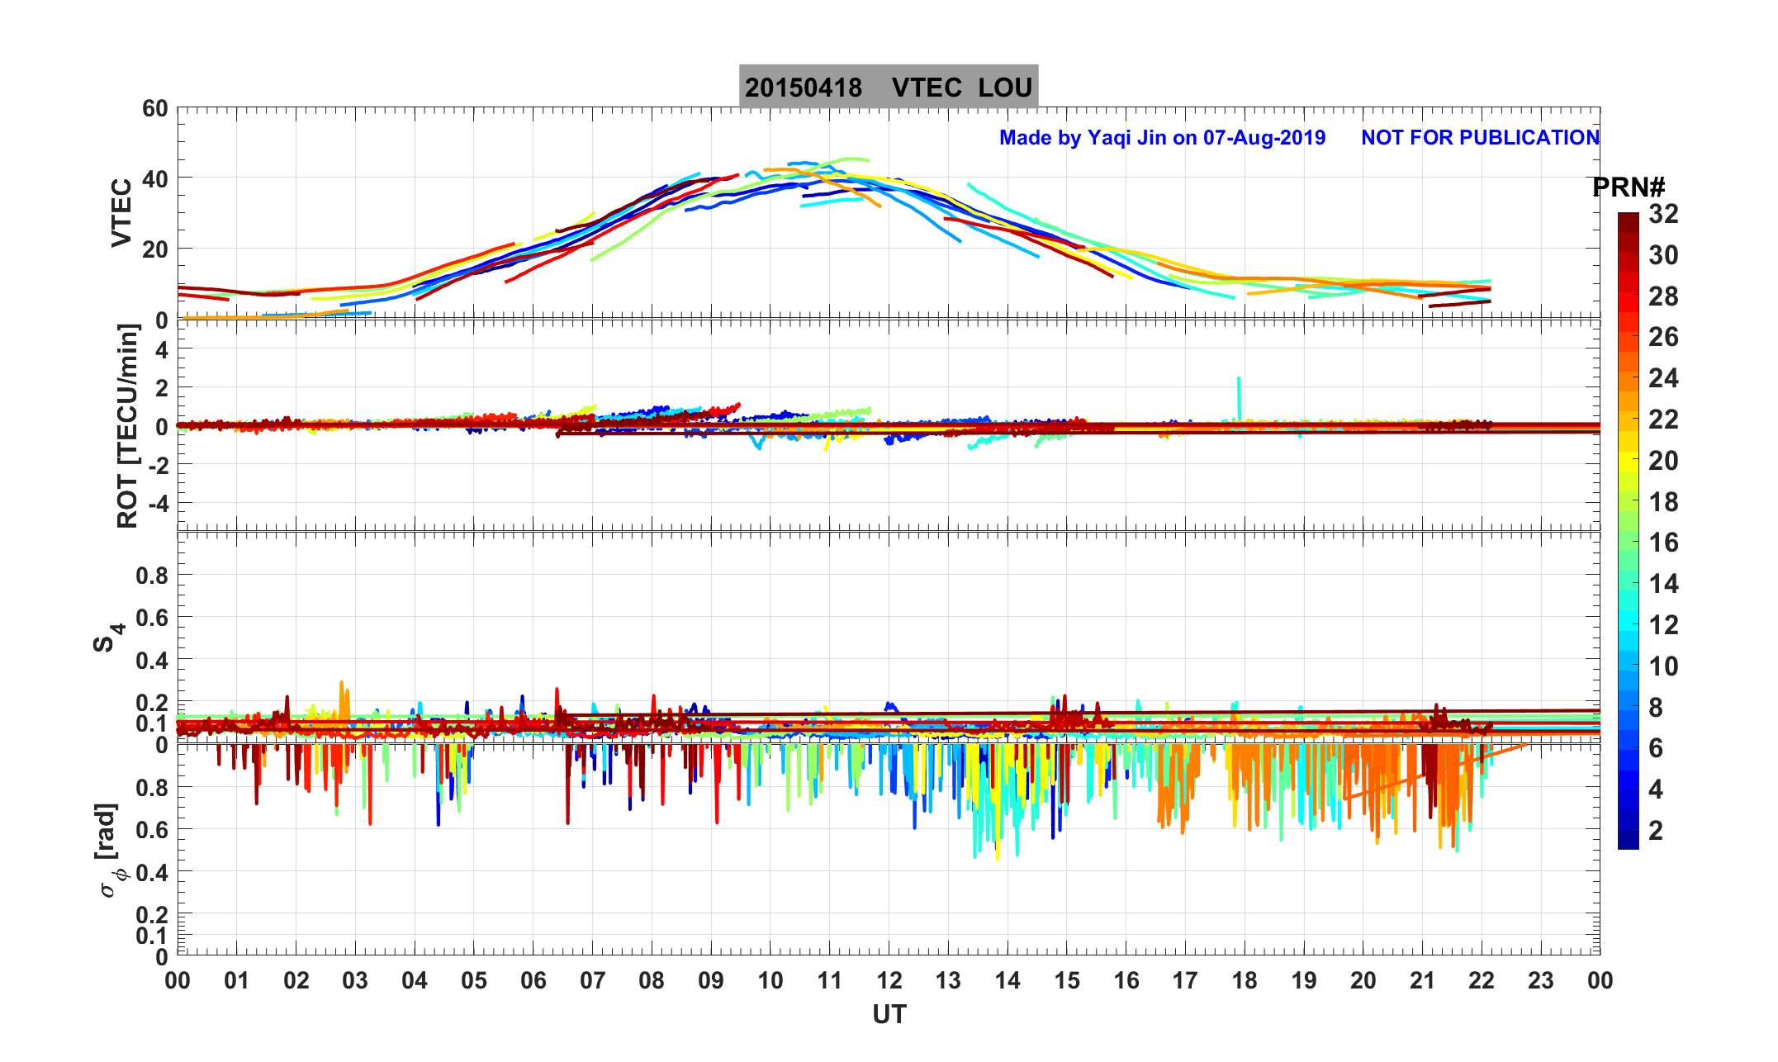
Task: Click the ROT [TECU/min] axis label
Action: click(127, 426)
